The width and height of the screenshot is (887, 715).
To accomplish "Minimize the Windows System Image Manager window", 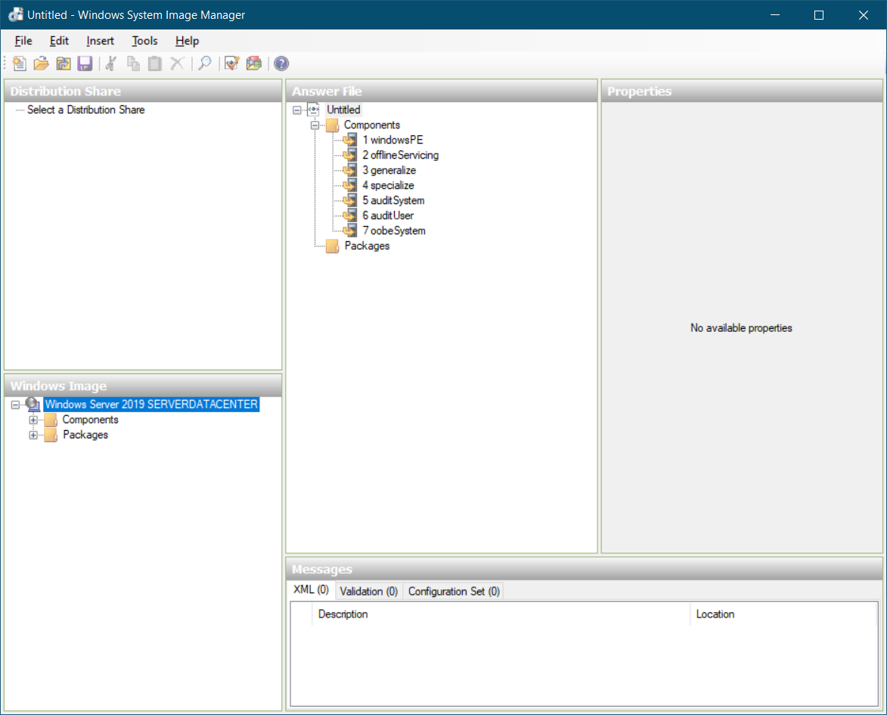I will point(775,14).
